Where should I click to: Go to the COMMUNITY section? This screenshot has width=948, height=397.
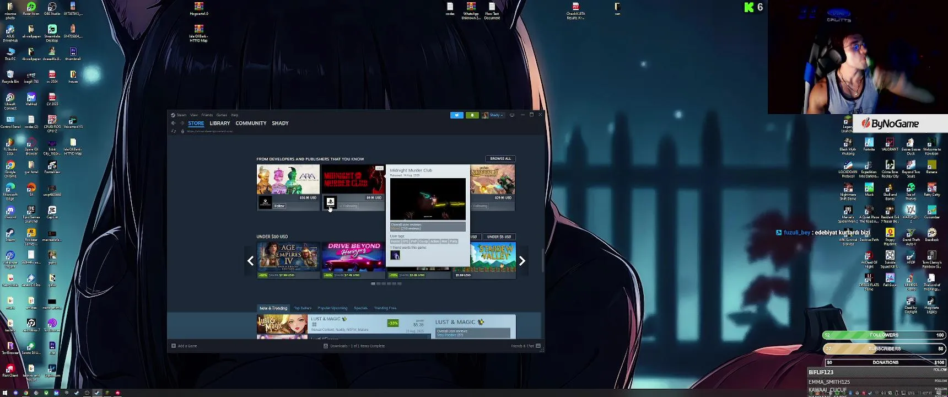point(251,124)
